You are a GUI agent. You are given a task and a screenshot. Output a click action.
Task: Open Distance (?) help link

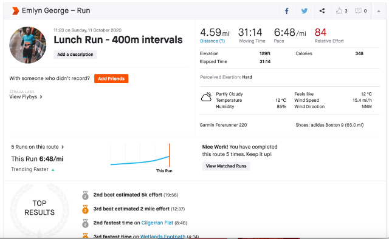(x=212, y=41)
